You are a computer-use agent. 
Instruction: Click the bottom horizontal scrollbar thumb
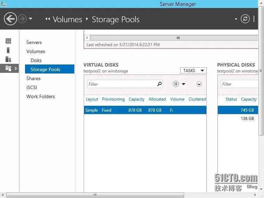[95, 195]
